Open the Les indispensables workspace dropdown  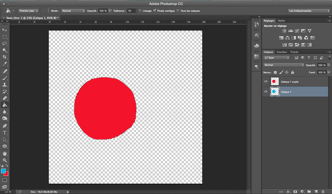pyautogui.click(x=309, y=11)
